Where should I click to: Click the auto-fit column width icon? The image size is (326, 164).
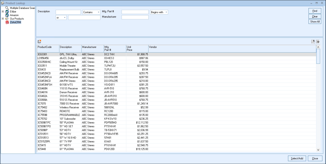318,42
